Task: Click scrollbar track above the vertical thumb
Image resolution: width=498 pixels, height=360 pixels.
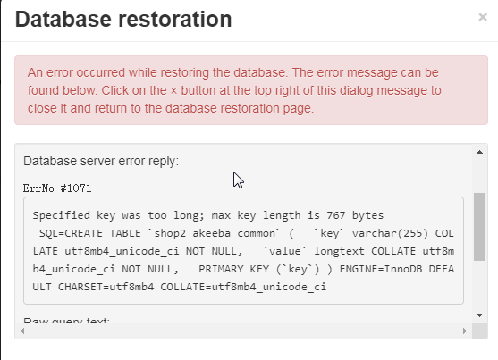Action: click(x=479, y=176)
